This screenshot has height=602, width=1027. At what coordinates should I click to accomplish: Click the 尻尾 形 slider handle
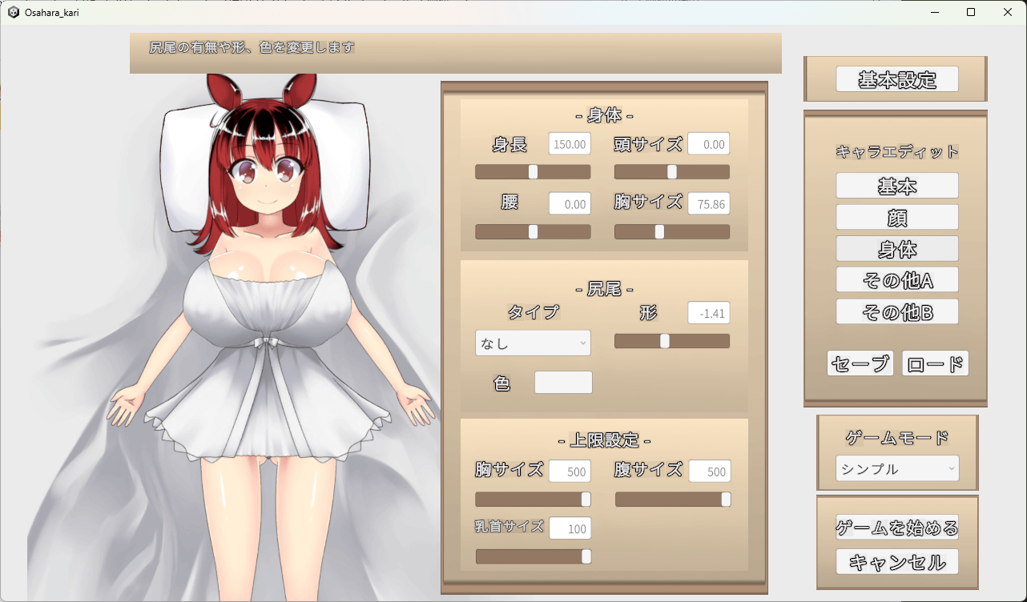(664, 341)
